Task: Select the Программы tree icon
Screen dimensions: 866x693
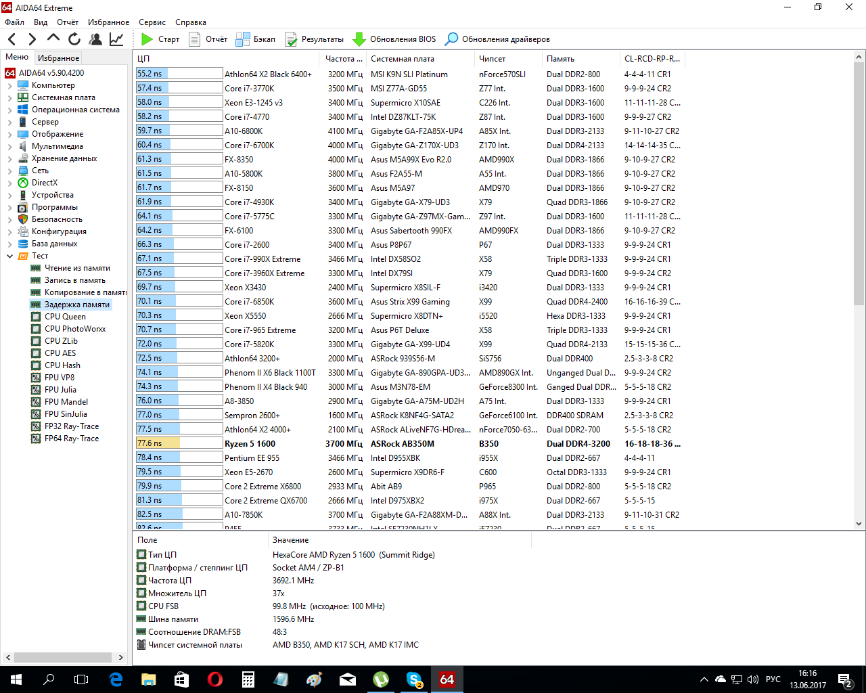Action: [x=23, y=207]
